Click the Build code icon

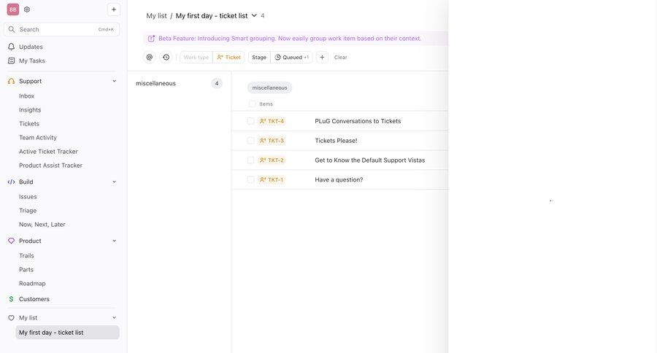click(11, 182)
